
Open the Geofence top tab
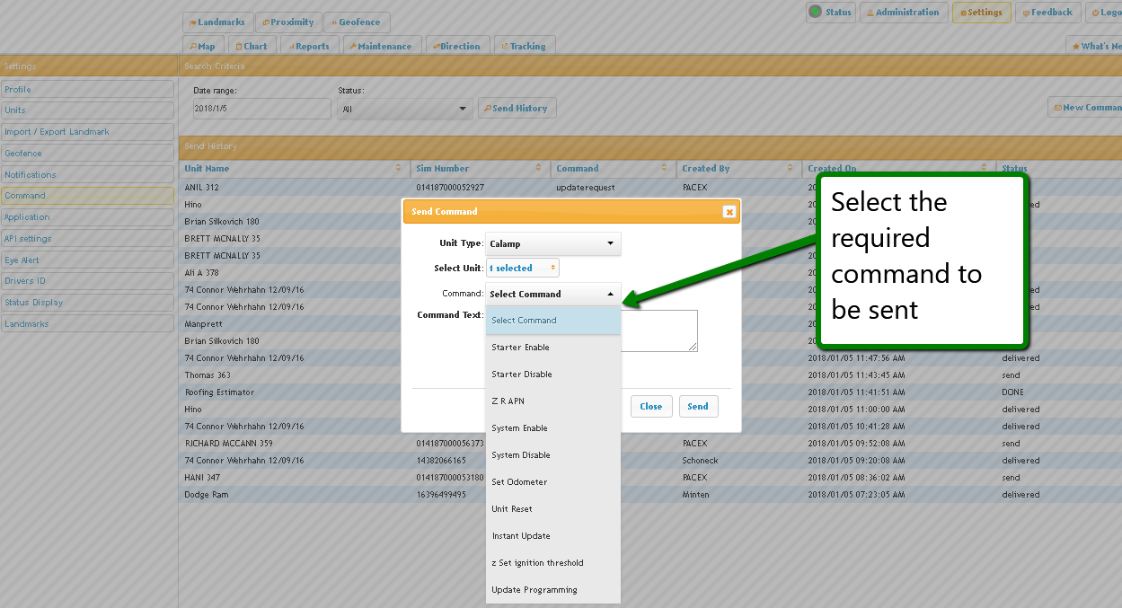tap(358, 22)
